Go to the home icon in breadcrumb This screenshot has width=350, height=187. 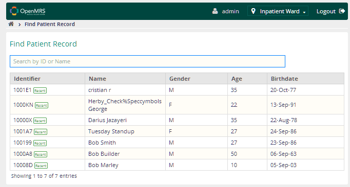11,24
